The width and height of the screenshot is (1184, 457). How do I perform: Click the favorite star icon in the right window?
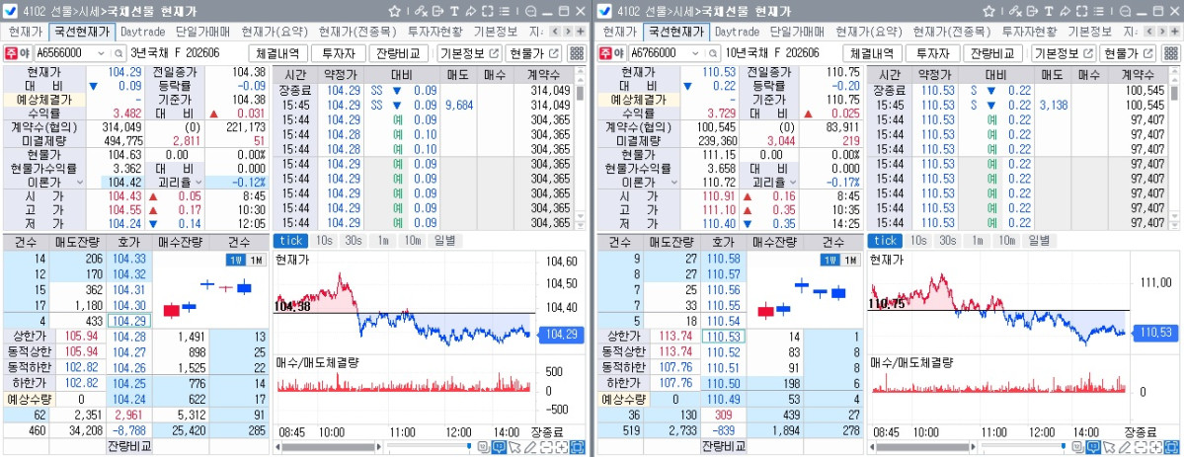(987, 11)
